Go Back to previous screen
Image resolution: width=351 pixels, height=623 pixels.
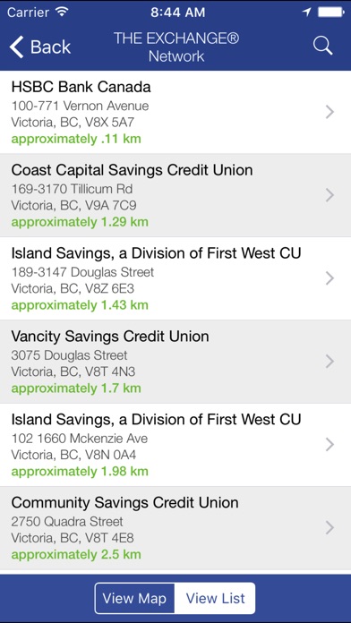(x=40, y=47)
